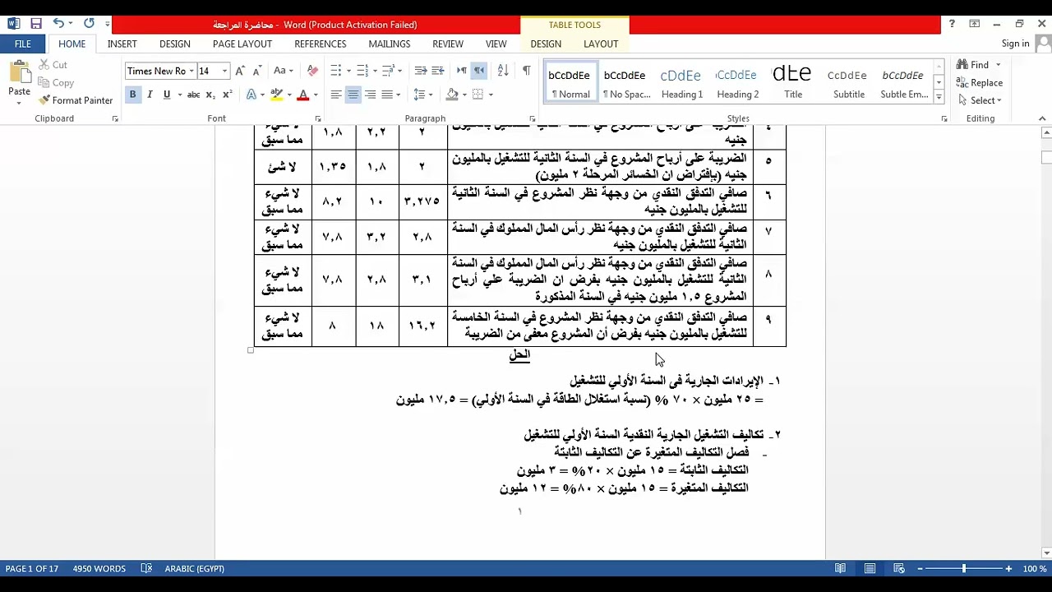
Task: Check proofing errors icon in status bar
Action: [x=146, y=568]
